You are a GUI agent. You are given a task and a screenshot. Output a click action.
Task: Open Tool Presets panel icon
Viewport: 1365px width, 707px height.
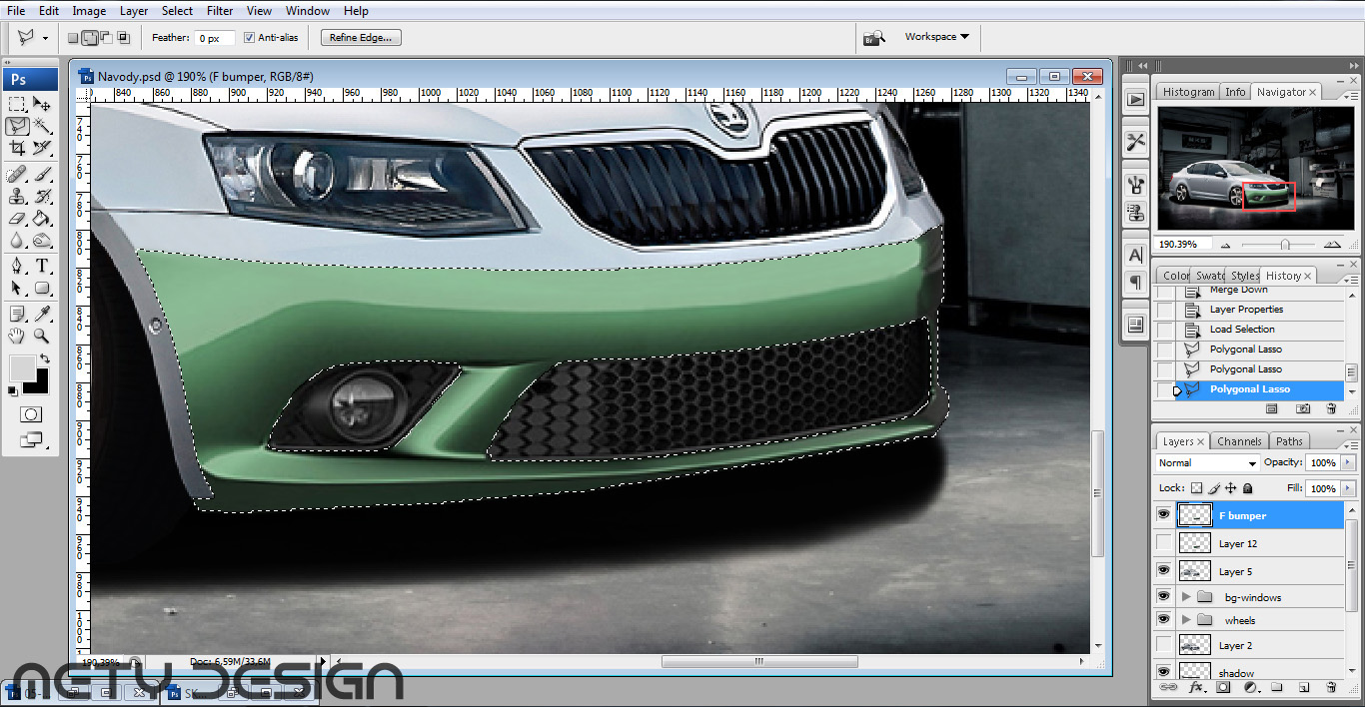[x=1135, y=141]
